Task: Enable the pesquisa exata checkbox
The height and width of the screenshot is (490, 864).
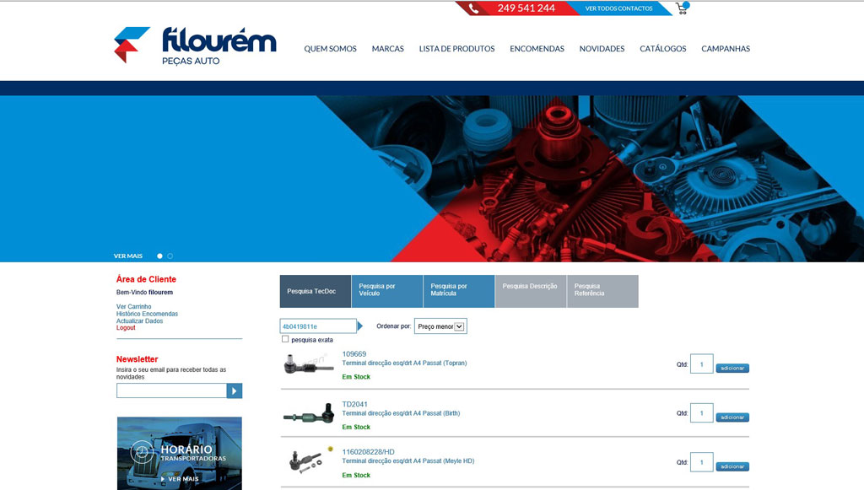Action: pos(285,339)
